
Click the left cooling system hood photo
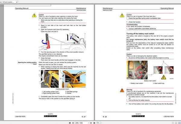[x=50, y=79]
